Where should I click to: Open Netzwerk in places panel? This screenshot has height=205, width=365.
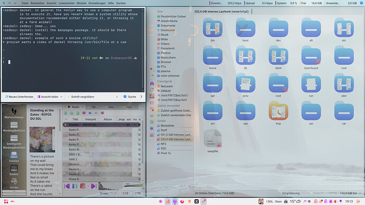pos(165,86)
